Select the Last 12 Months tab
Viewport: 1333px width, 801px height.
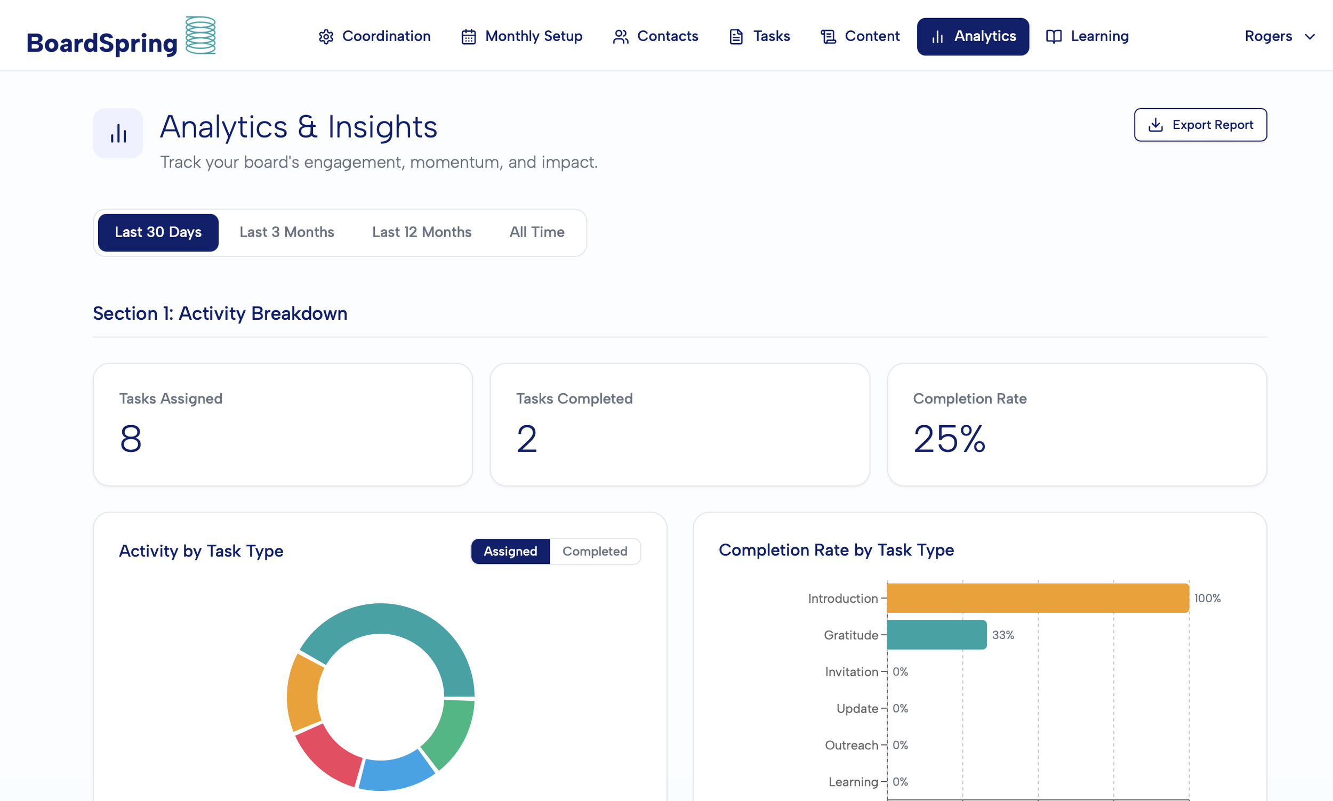click(422, 233)
